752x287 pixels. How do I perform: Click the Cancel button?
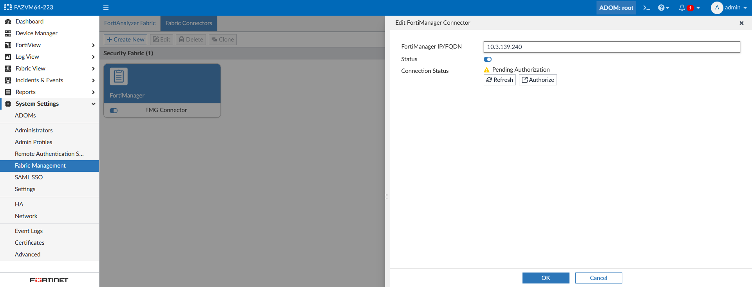pyautogui.click(x=598, y=278)
